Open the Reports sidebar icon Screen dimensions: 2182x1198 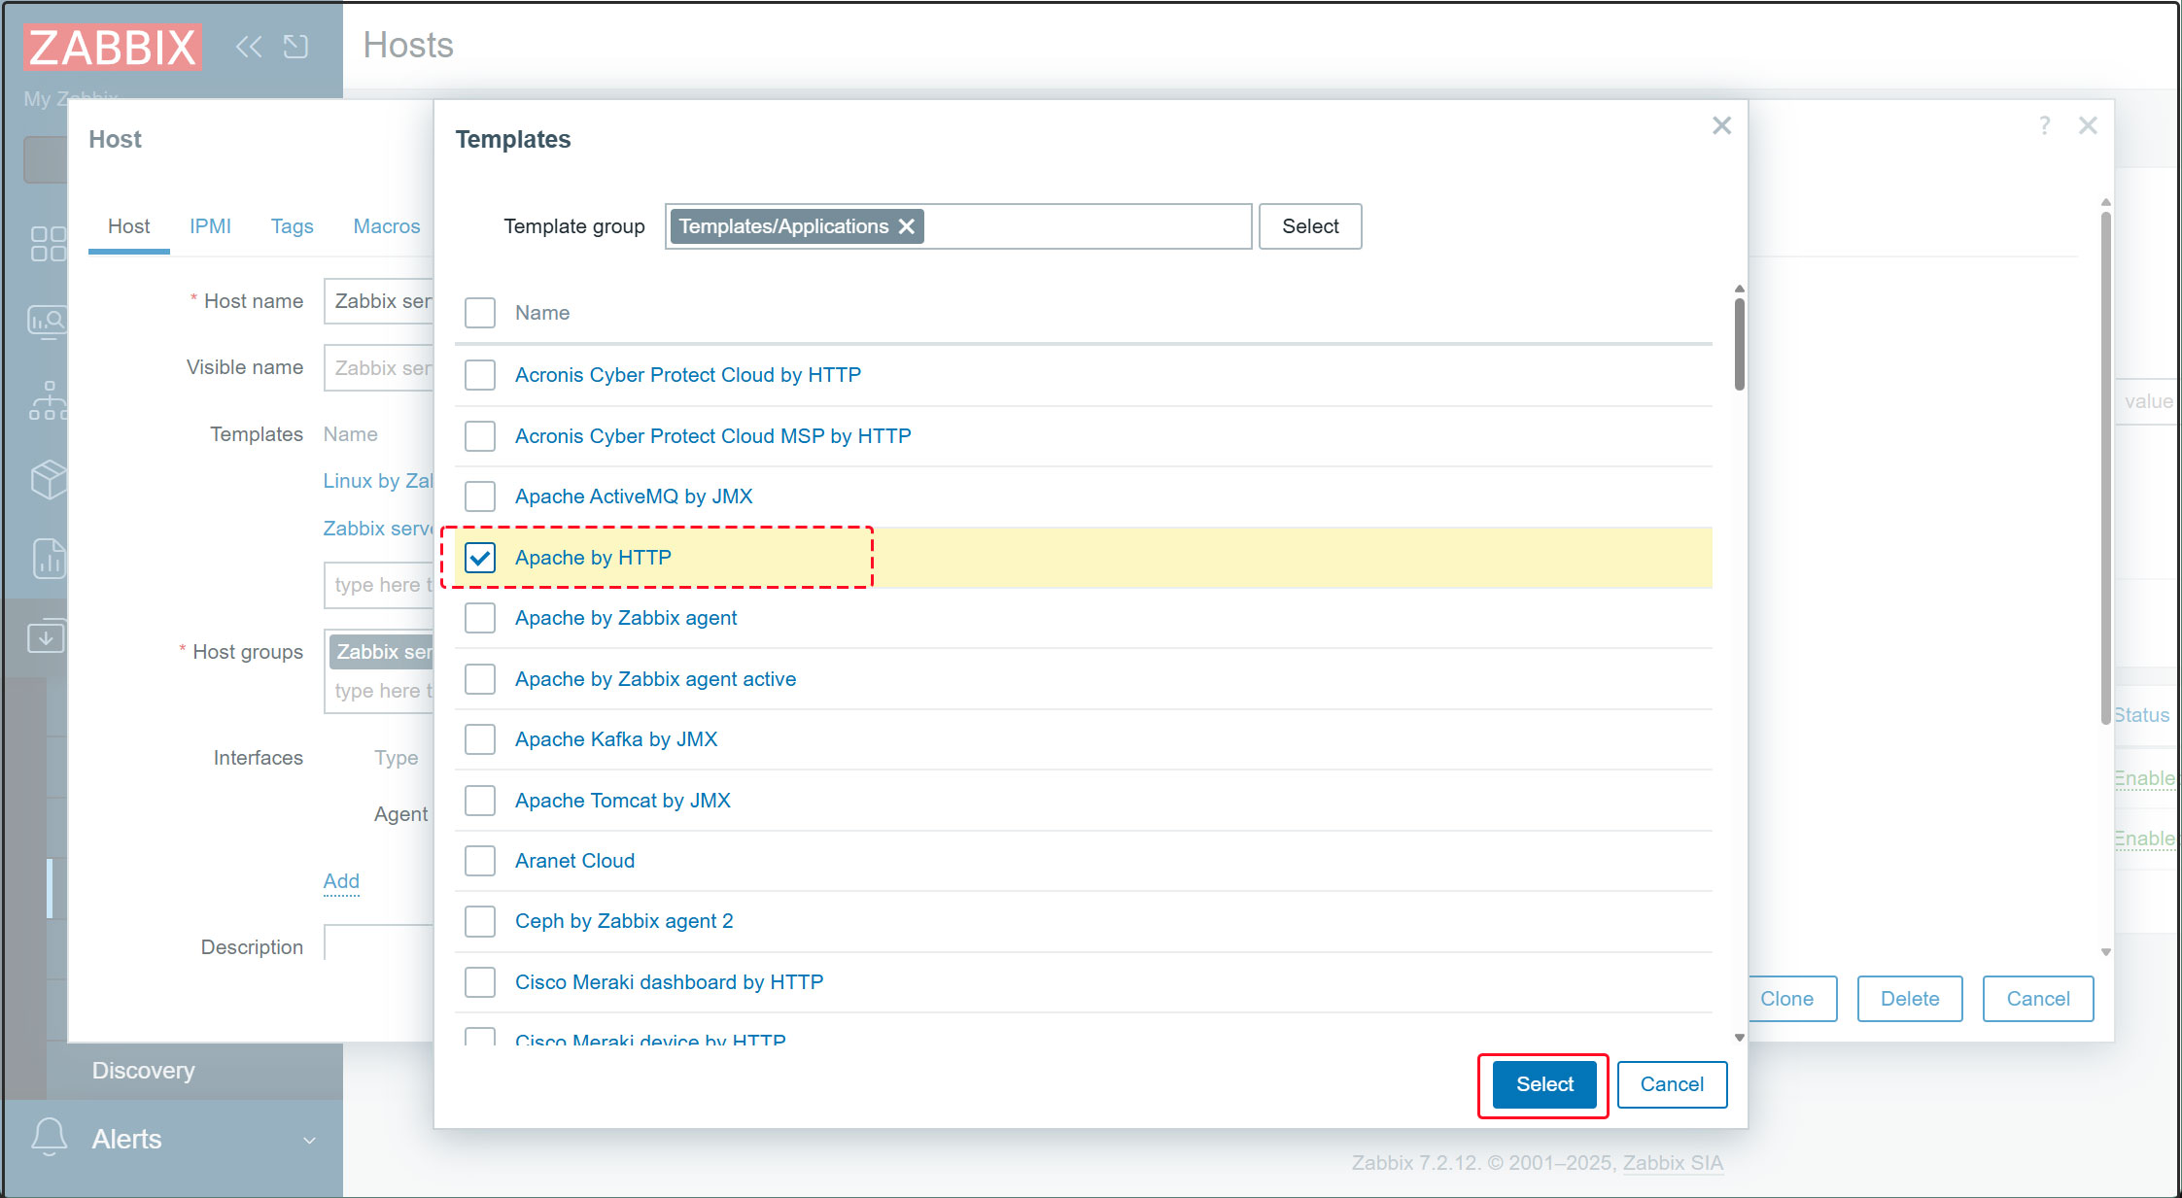tap(48, 559)
